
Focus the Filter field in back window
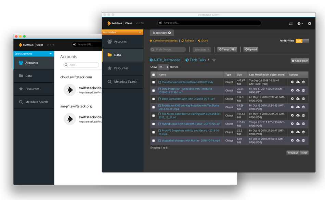click(x=81, y=65)
